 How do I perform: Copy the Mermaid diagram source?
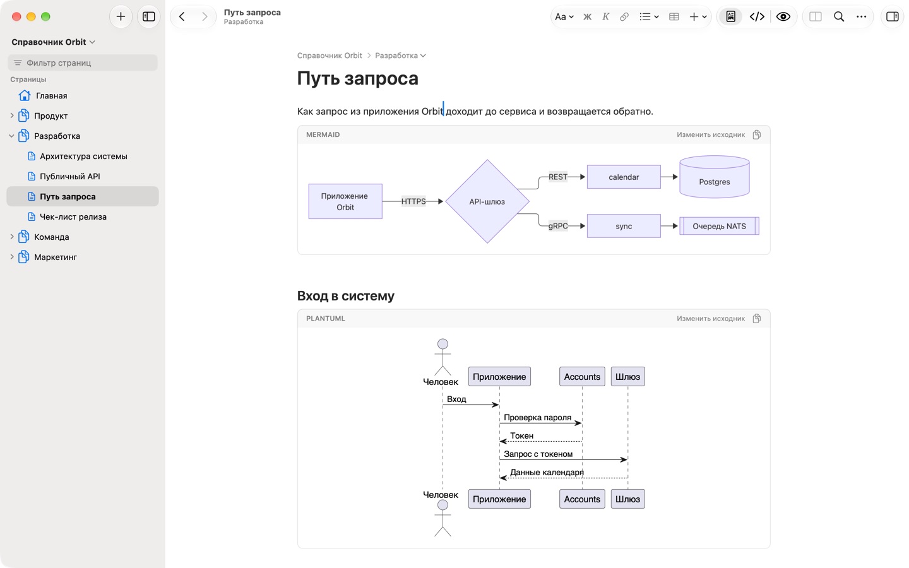(757, 134)
